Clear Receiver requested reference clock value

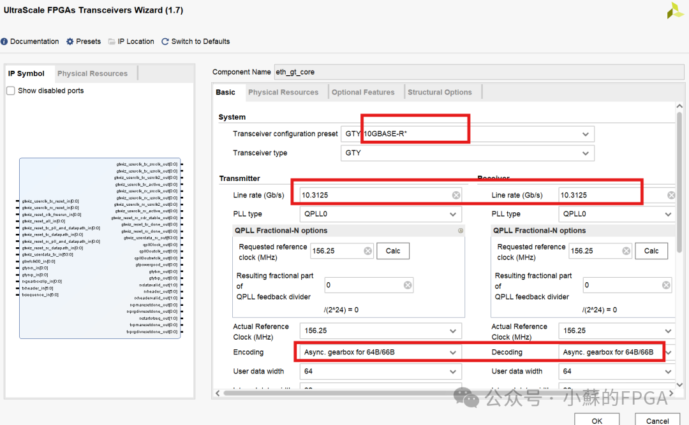[626, 250]
